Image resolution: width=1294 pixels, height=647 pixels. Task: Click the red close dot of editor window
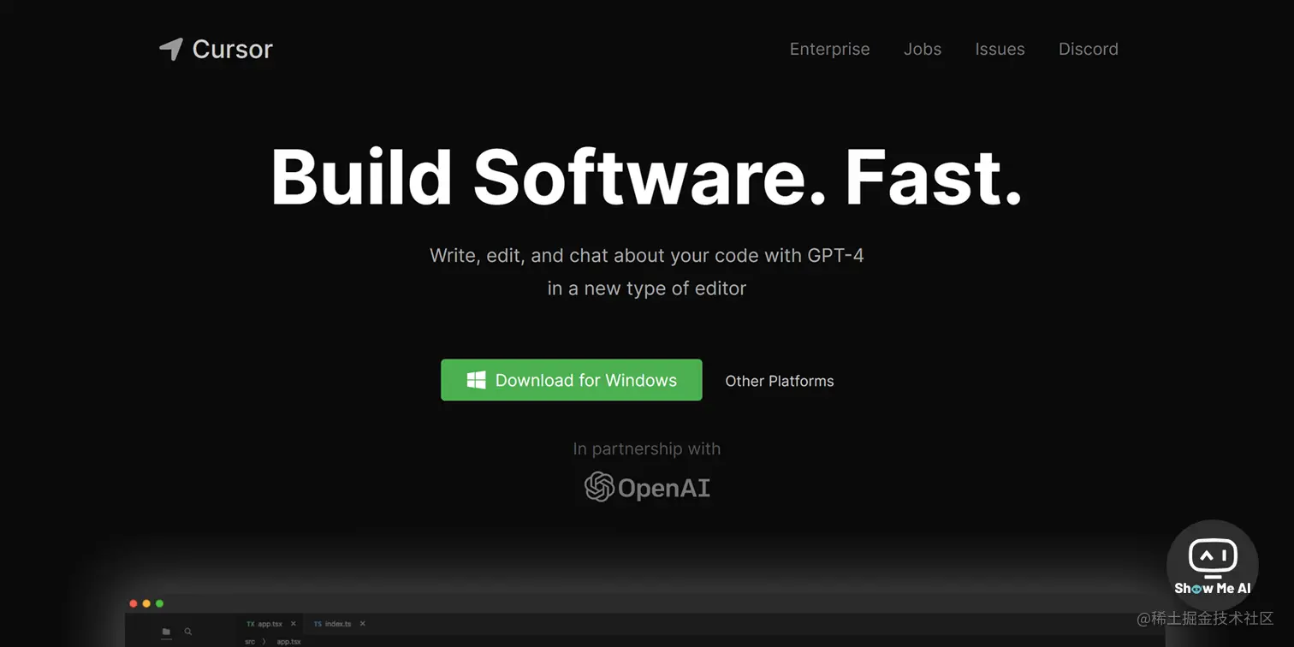tap(134, 603)
